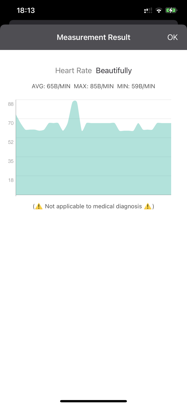Tap the 88 axis label on chart

(x=11, y=104)
